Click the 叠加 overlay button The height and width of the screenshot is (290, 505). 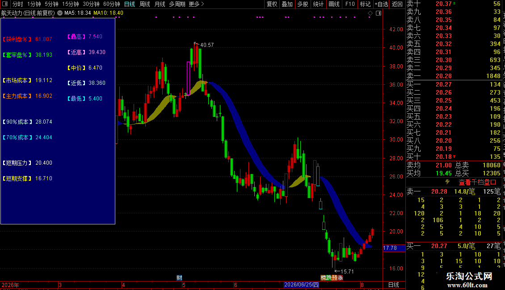(287, 4)
